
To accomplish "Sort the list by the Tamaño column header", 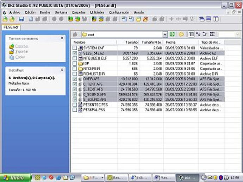I will click(x=128, y=42).
